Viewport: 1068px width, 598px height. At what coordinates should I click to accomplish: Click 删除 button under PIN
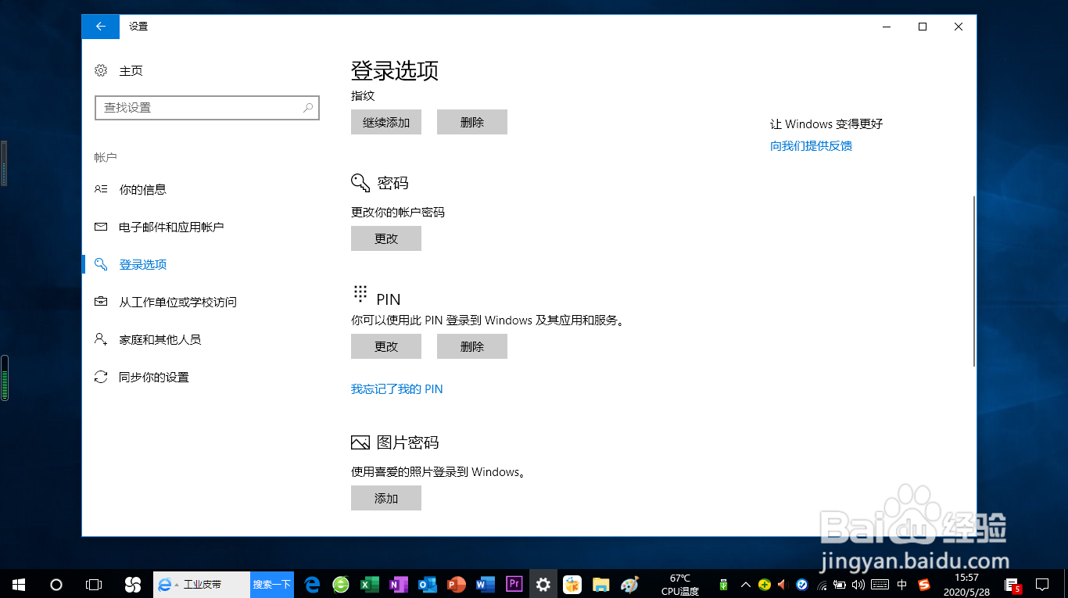(472, 346)
